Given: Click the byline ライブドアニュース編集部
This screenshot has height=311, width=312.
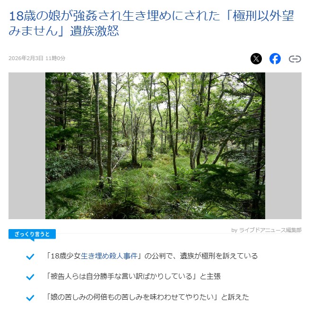Looking at the screenshot, I should [270, 230].
